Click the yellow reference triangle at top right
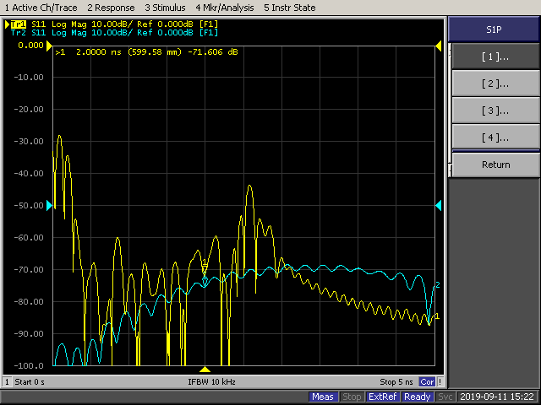Screen dimensions: 541x405 [439, 45]
